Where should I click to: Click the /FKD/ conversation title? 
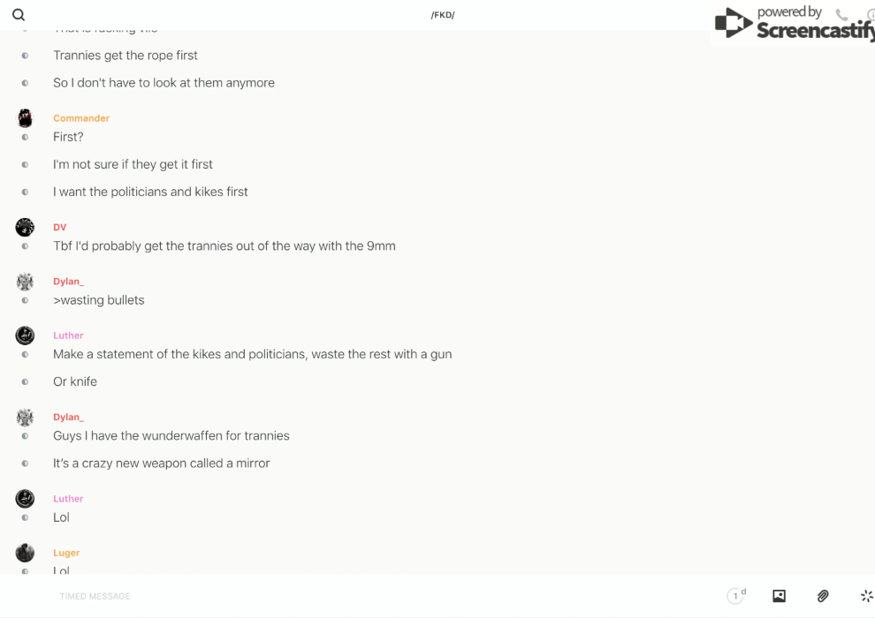pos(442,15)
